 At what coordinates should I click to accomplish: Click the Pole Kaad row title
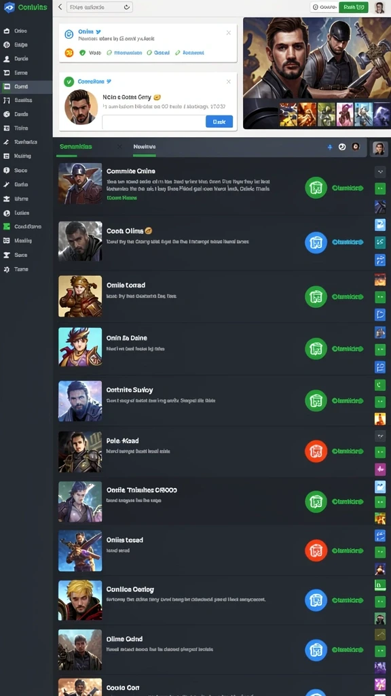(x=123, y=440)
